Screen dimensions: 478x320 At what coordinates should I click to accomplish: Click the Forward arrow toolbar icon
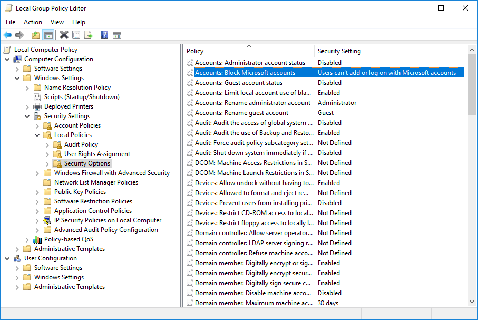pos(19,35)
